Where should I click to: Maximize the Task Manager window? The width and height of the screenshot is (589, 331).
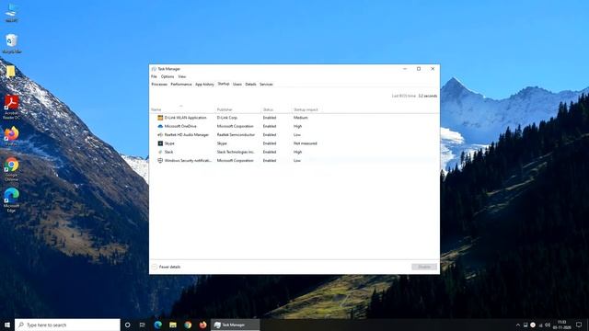pos(419,69)
